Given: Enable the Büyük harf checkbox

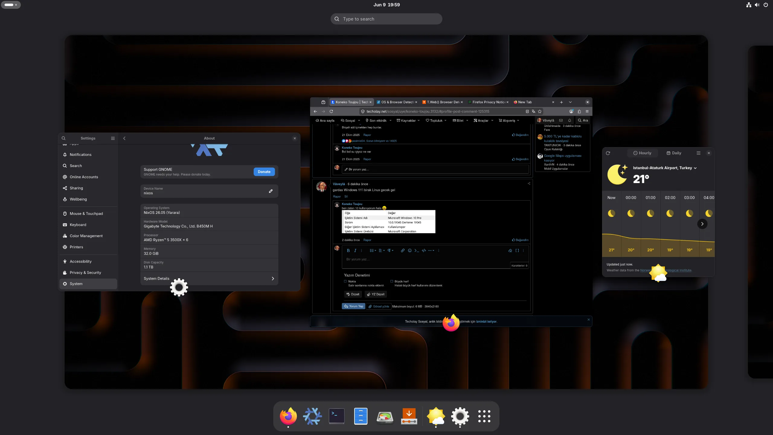Looking at the screenshot, I should tap(392, 281).
